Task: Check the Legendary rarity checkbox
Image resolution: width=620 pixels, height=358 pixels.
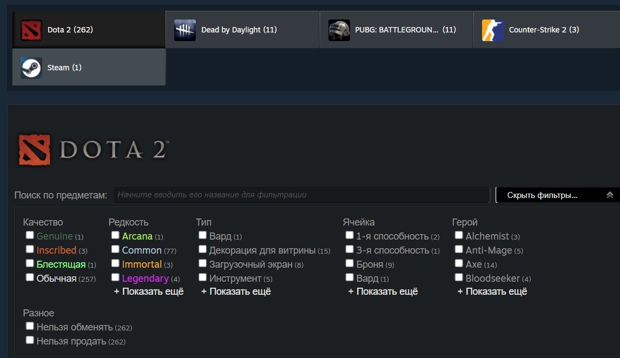Action: click(115, 277)
